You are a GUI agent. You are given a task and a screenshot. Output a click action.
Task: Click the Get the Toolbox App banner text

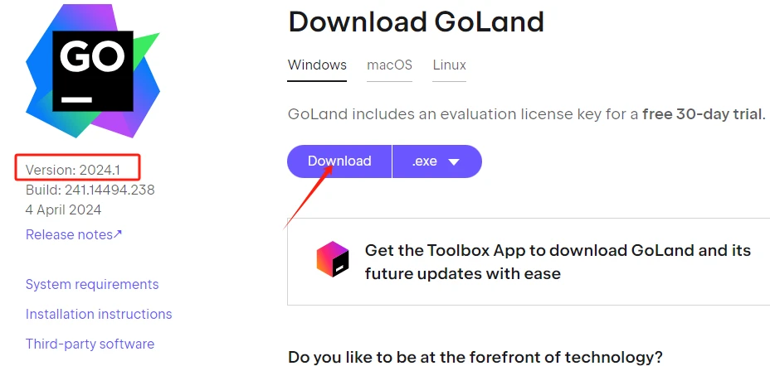coord(558,262)
